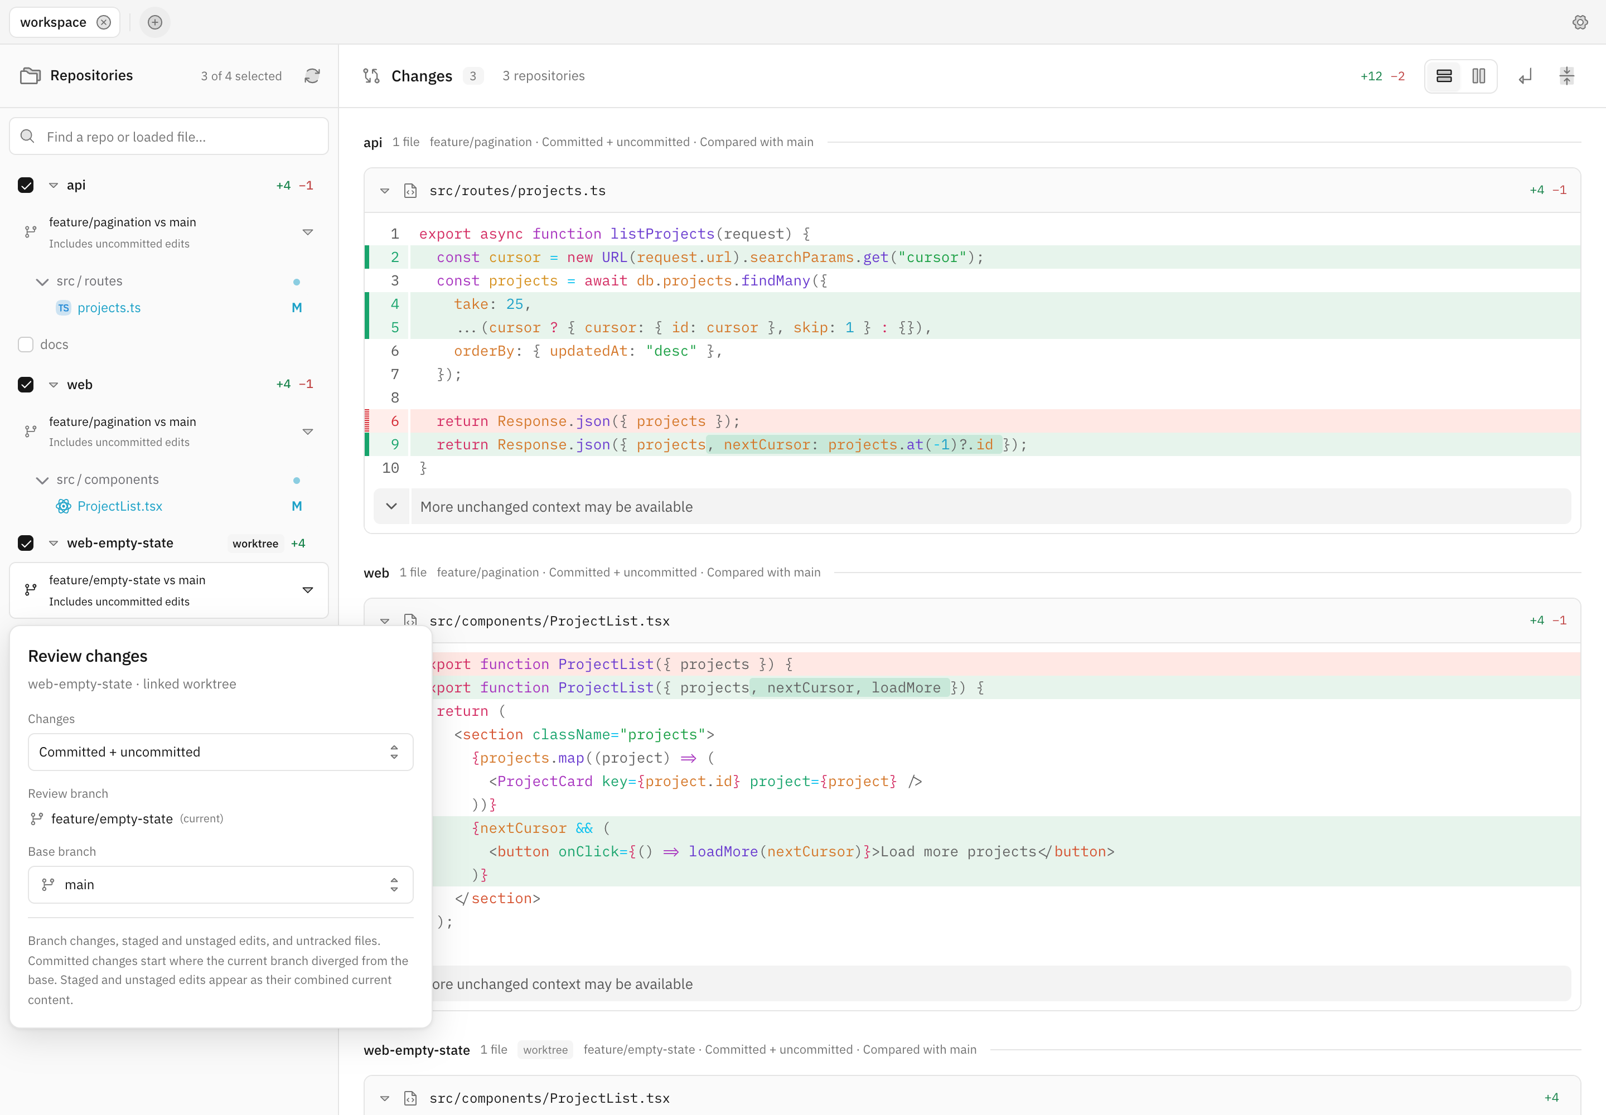Screen dimensions: 1606x1115
Task: Click the Repositories folder icon
Action: pos(30,75)
